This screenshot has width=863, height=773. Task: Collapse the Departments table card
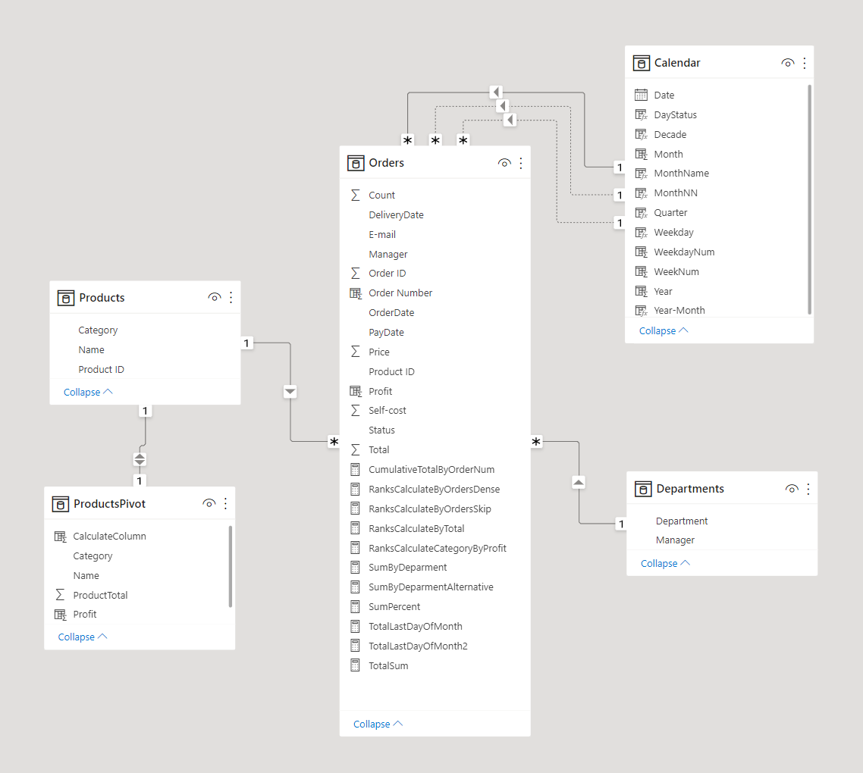[x=665, y=563]
